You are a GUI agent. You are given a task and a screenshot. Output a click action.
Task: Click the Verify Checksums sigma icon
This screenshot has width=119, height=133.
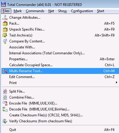coord(5,121)
